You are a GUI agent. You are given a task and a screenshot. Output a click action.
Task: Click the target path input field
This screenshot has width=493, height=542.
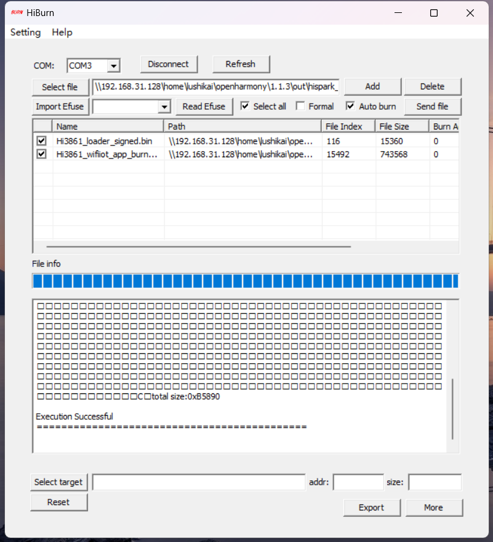(199, 482)
